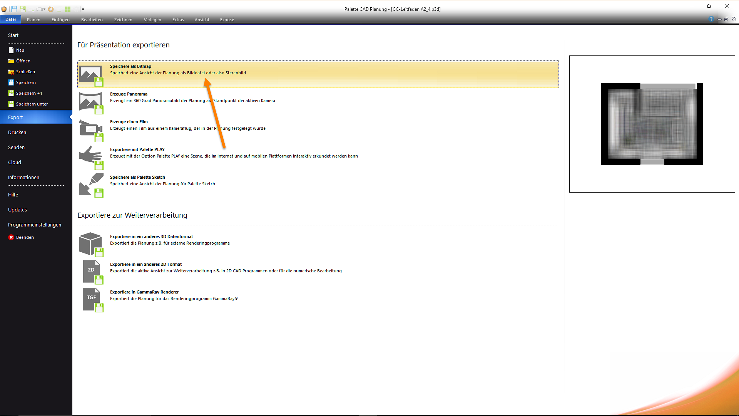
Task: Open the Datei tab
Action: [10, 19]
